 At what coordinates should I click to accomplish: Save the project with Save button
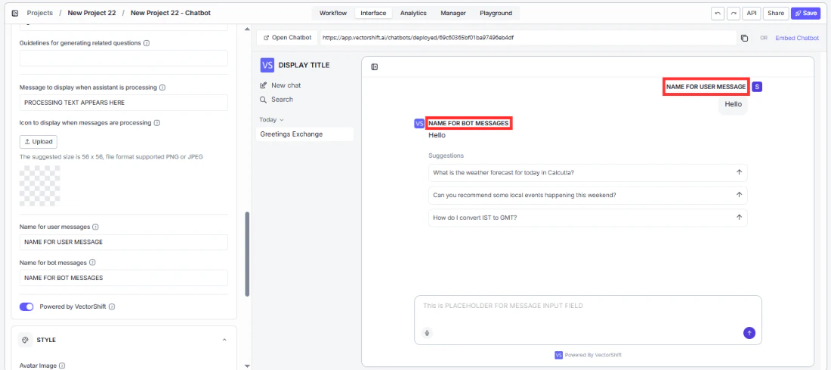(x=805, y=14)
